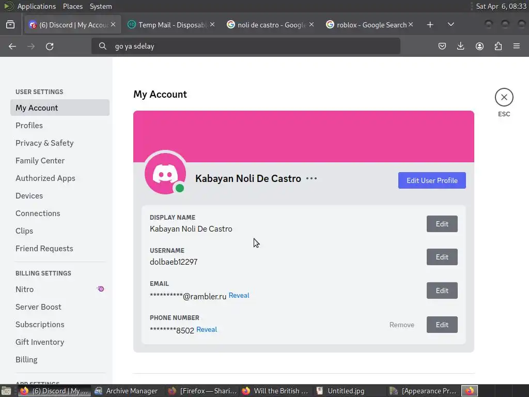Screen dimensions: 529x397
Task: Switch to 'Will the British' Firefox window
Action: click(277, 391)
